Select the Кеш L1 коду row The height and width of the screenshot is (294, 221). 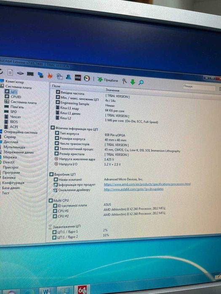click(90, 109)
